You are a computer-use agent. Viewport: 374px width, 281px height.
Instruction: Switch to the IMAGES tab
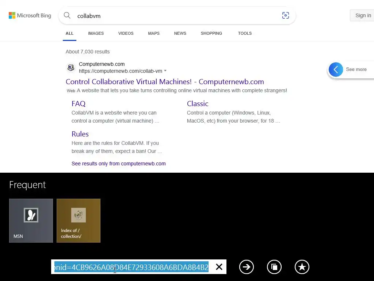click(96, 33)
